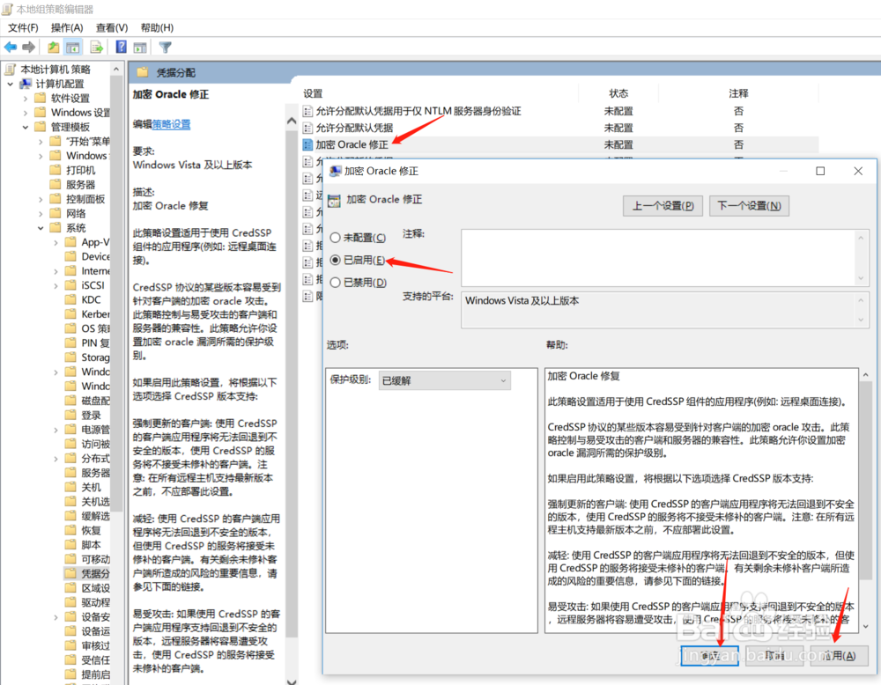Click the Back arrow toolbar icon
The image size is (881, 685).
[x=11, y=48]
